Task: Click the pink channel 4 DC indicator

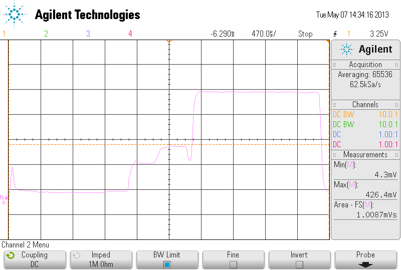Action: click(x=337, y=144)
